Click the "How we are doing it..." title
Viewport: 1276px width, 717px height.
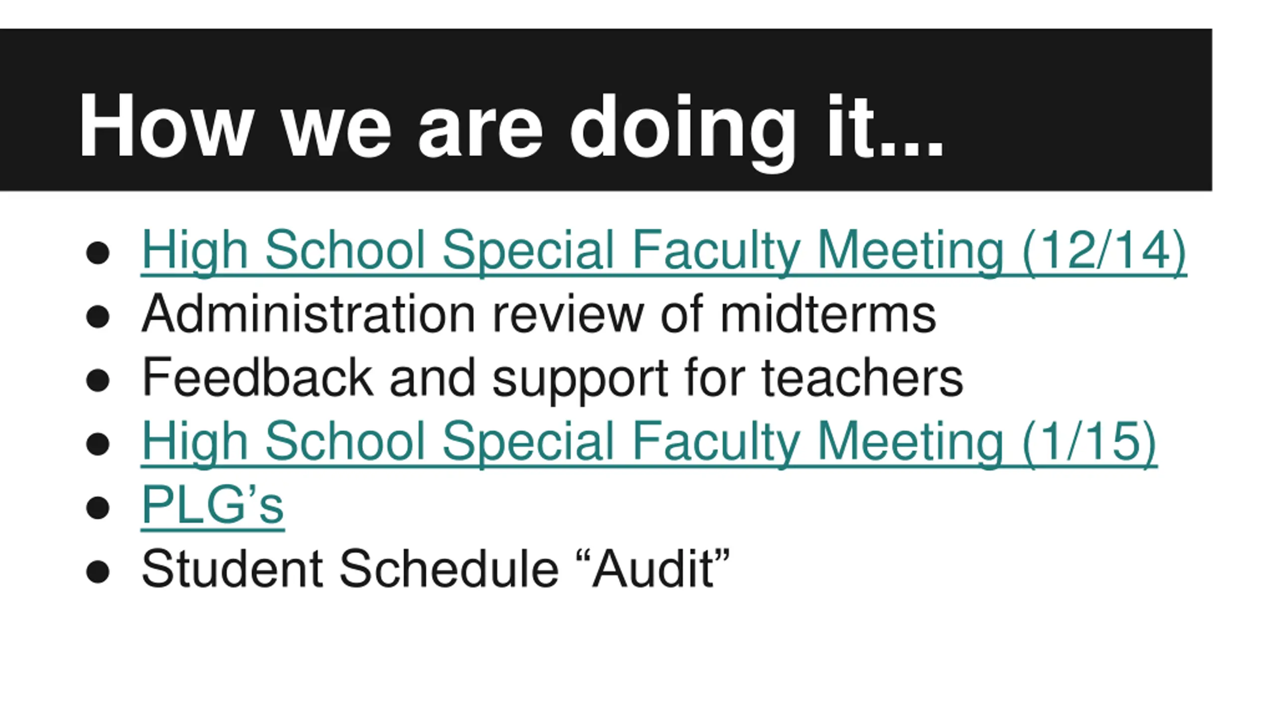point(510,126)
